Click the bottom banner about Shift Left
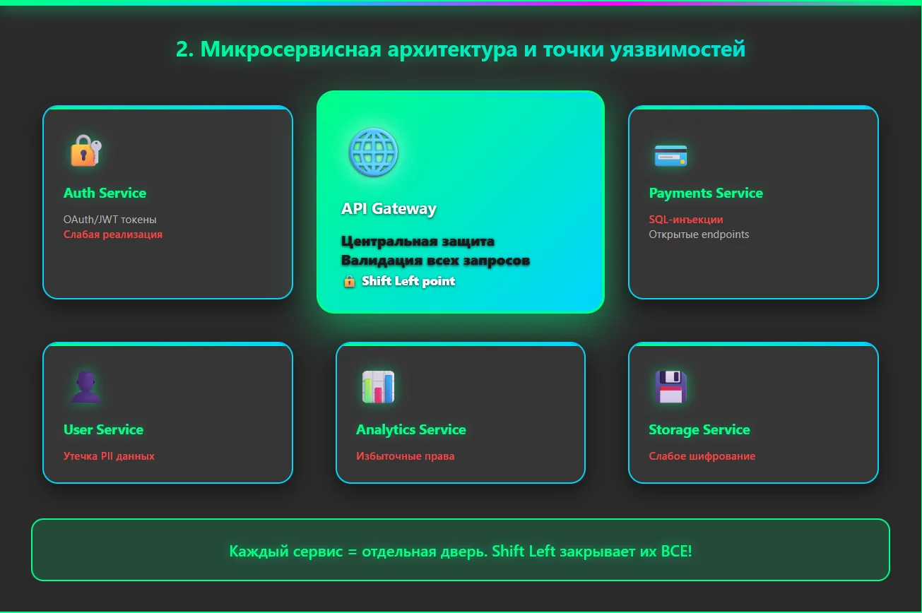 tap(460, 551)
